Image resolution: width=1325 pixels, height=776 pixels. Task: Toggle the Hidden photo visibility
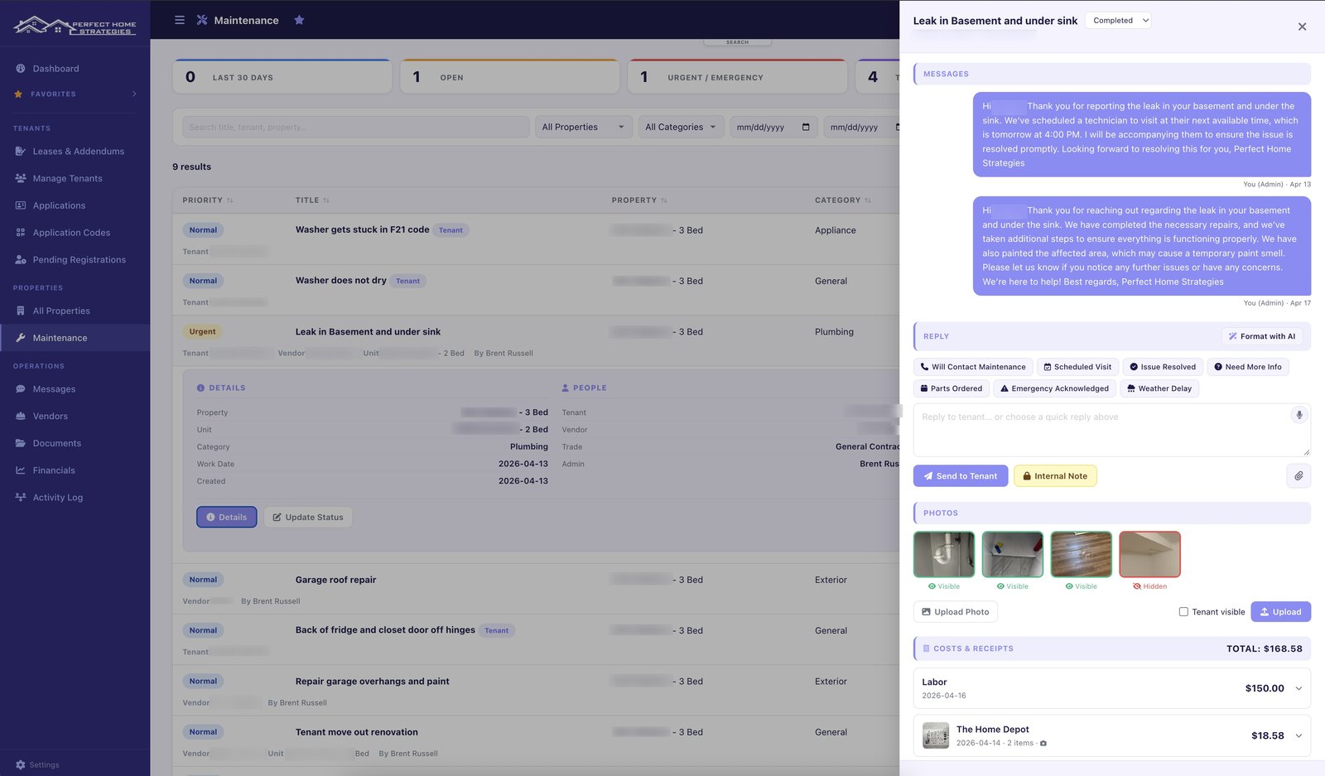tap(1149, 586)
